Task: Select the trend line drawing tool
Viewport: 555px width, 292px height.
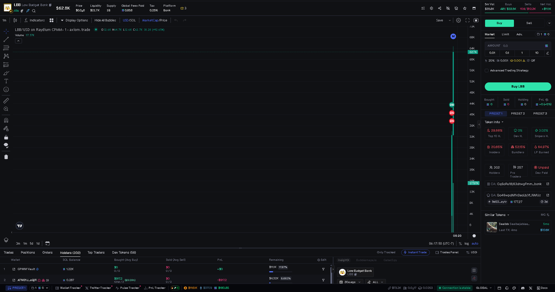Action: [6, 39]
